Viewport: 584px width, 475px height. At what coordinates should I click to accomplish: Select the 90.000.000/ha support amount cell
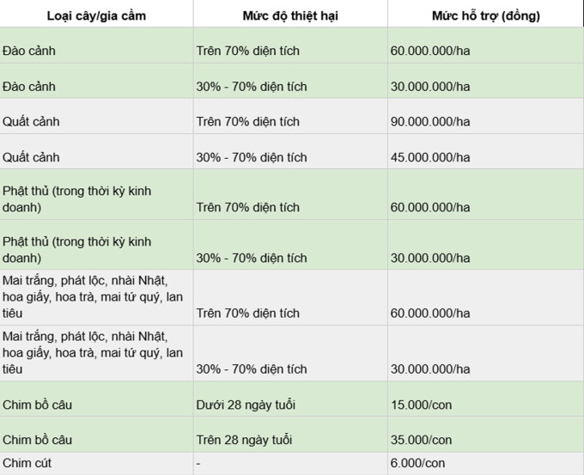click(429, 122)
